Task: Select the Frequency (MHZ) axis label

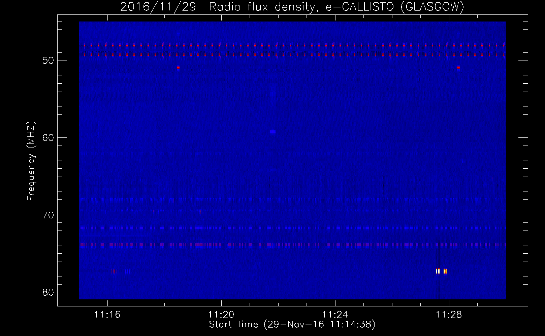Action: click(x=31, y=161)
